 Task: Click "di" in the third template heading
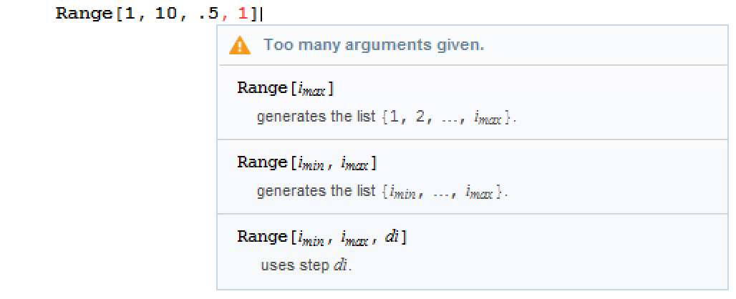tap(392, 237)
